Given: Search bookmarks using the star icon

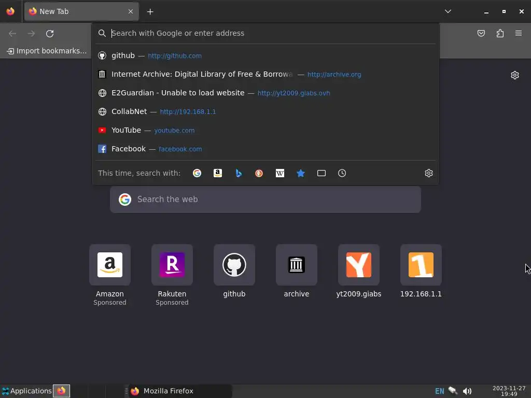Looking at the screenshot, I should pos(301,173).
